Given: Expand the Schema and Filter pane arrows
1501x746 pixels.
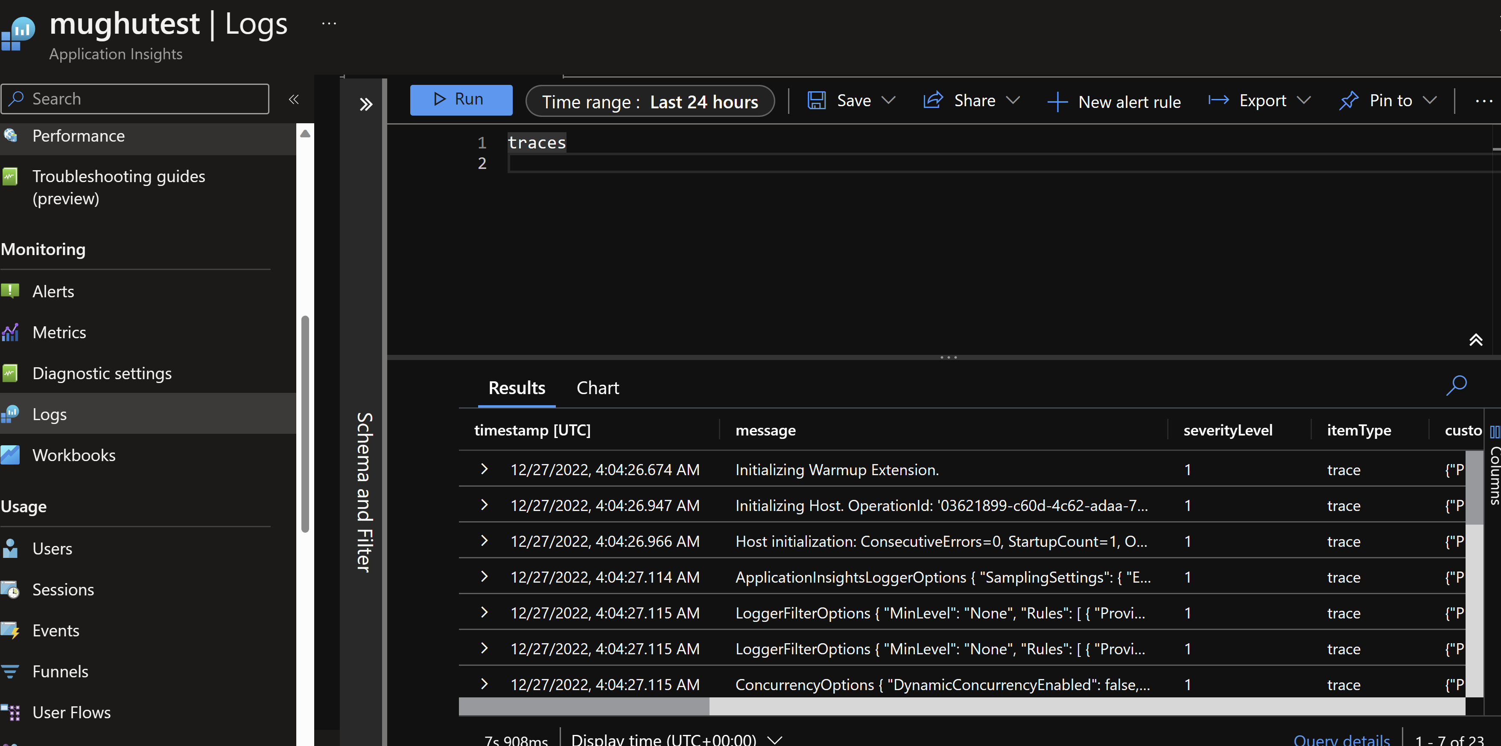Looking at the screenshot, I should pos(365,104).
